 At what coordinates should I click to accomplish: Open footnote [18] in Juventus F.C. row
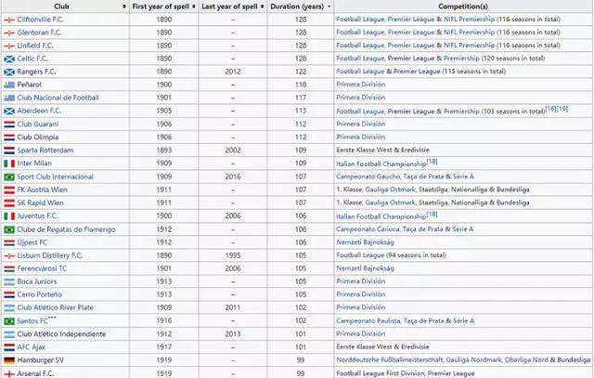click(432, 215)
